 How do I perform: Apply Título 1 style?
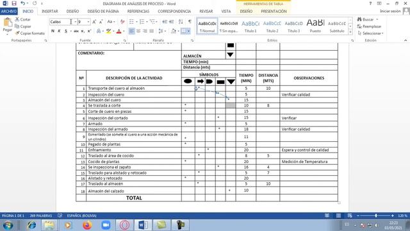pos(250,26)
